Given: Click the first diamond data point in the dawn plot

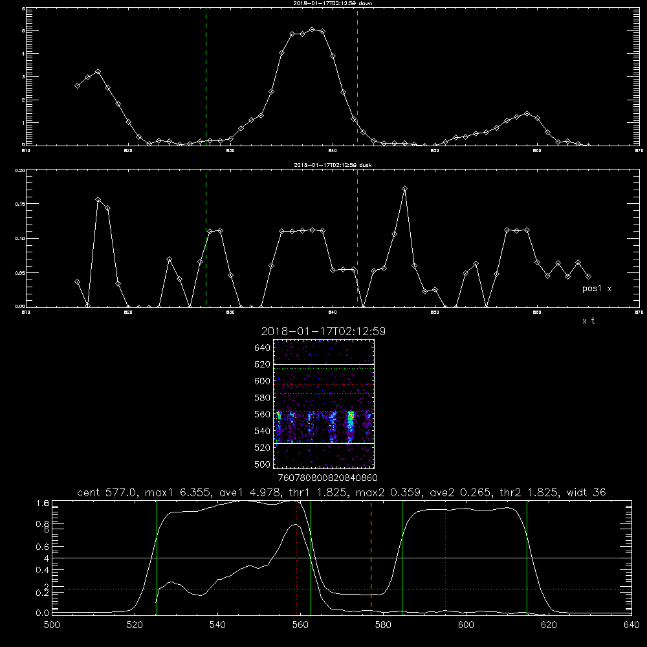Looking at the screenshot, I should point(77,85).
